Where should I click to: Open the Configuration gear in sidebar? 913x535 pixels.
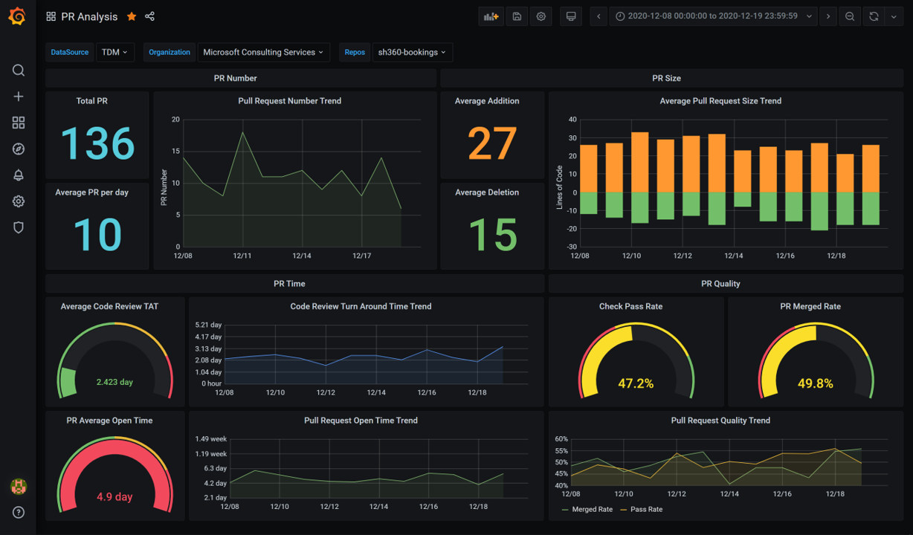(x=19, y=201)
